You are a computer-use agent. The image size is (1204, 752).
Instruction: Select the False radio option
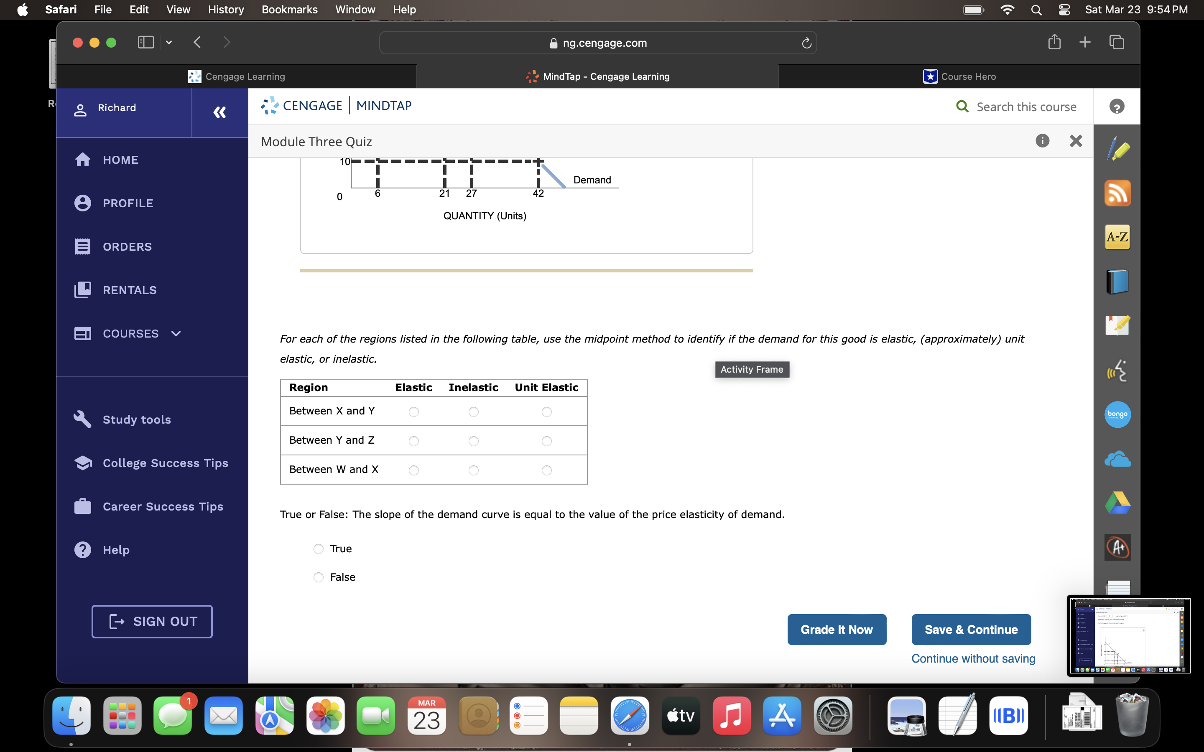tap(319, 577)
